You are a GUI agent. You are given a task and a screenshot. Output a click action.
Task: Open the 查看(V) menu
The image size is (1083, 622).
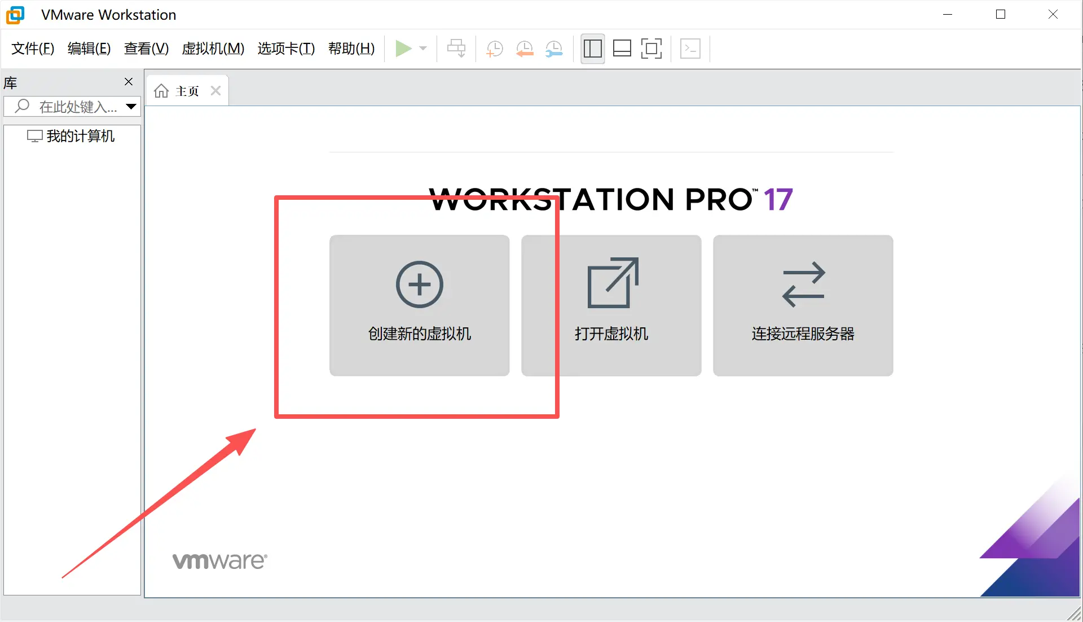(146, 49)
